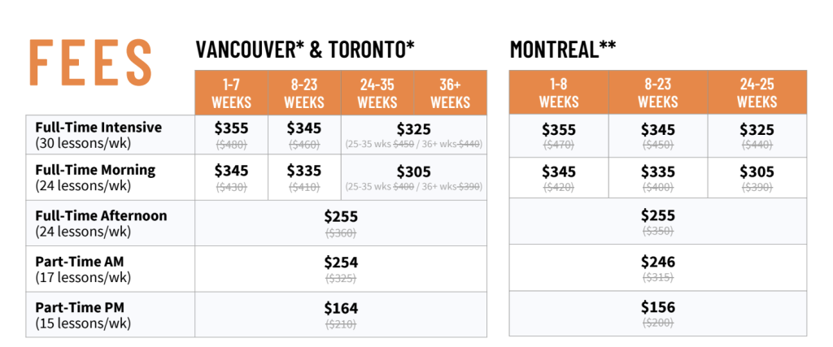Click the crossed-out ($470) Montreal price
This screenshot has width=833, height=347.
click(559, 145)
